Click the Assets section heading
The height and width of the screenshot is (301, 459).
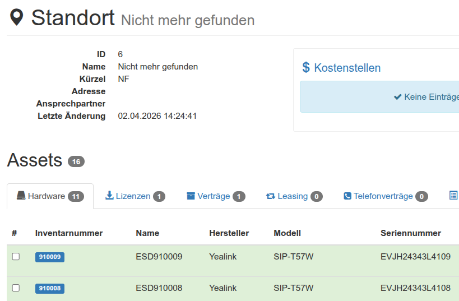click(x=35, y=160)
